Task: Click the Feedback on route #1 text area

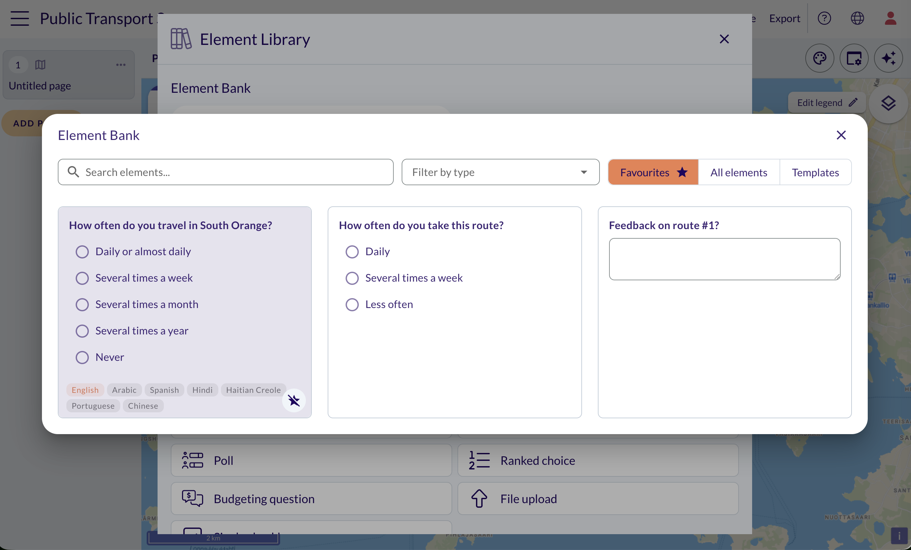Action: pos(724,259)
